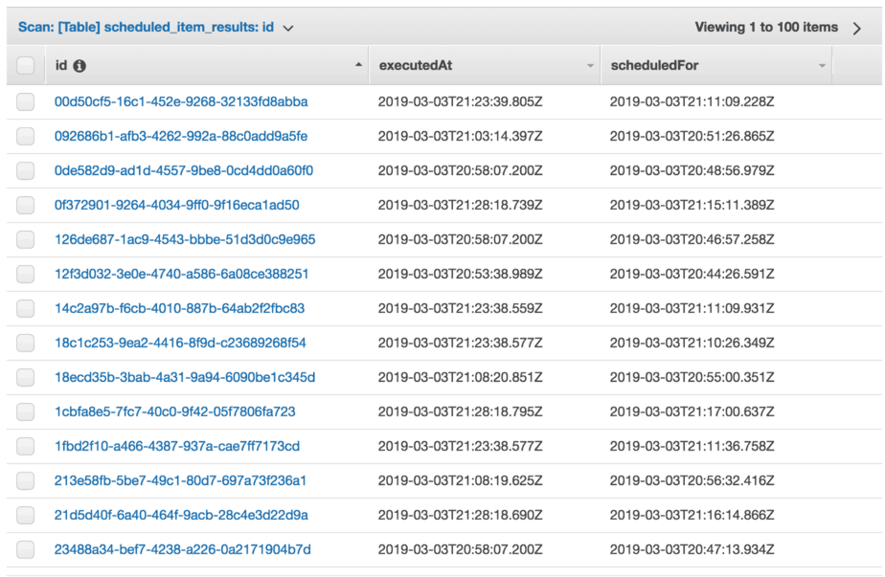Select the checkbox for item 14c2a97b
Image resolution: width=885 pixels, height=577 pixels.
pos(25,309)
